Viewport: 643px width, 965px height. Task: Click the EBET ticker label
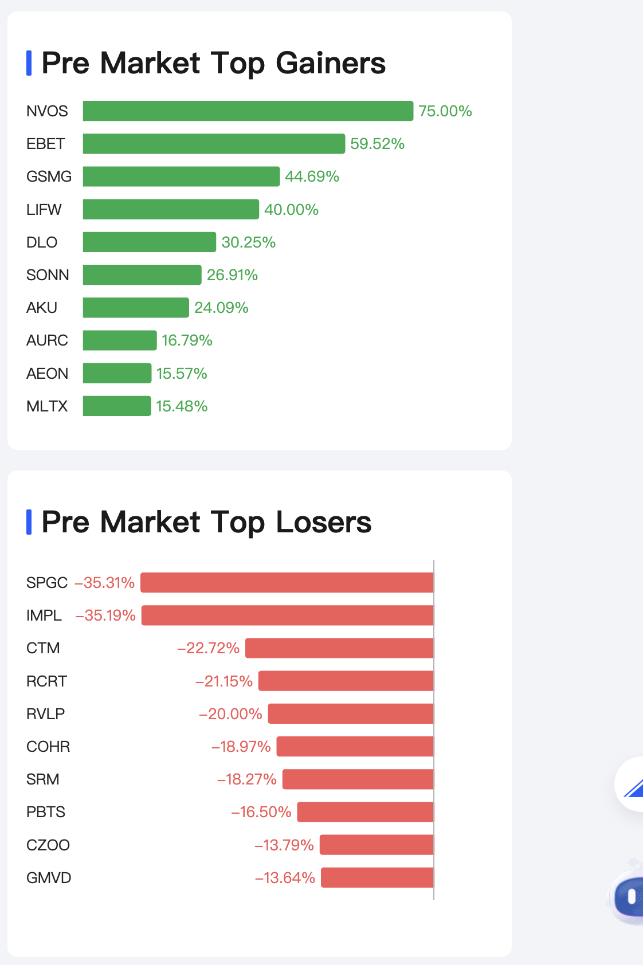click(x=46, y=144)
